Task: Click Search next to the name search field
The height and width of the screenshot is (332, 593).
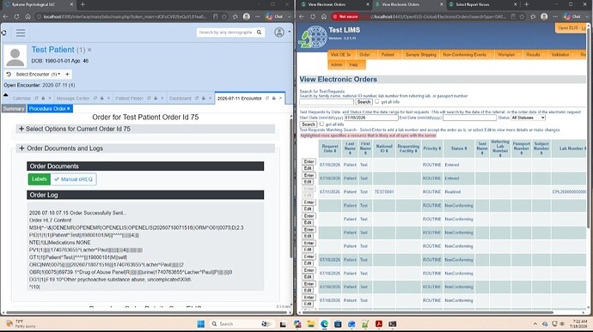Action: coord(364,102)
